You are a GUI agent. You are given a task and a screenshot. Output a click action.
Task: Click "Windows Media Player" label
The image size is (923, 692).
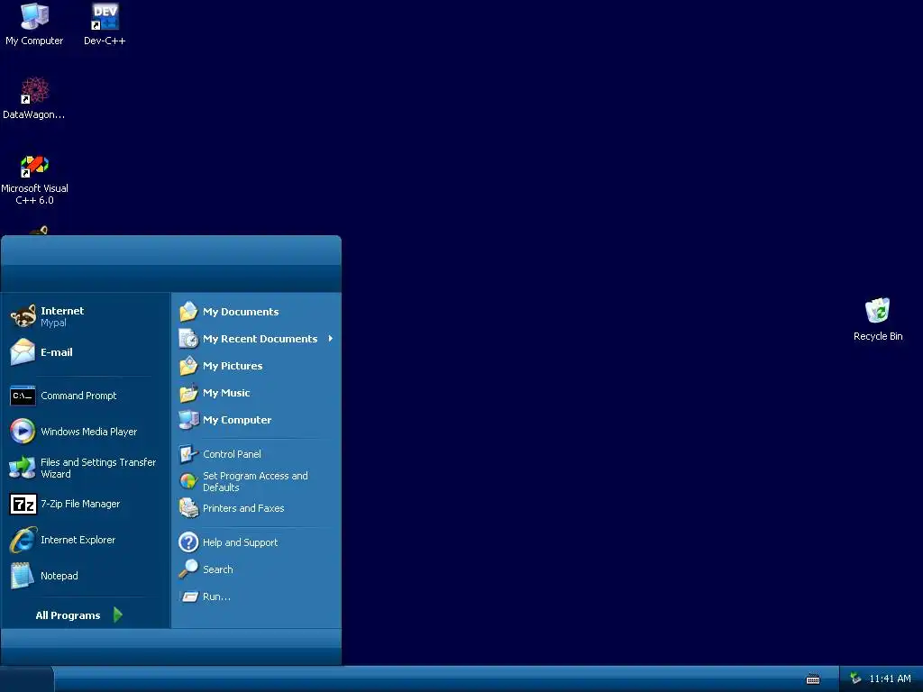[x=89, y=432]
